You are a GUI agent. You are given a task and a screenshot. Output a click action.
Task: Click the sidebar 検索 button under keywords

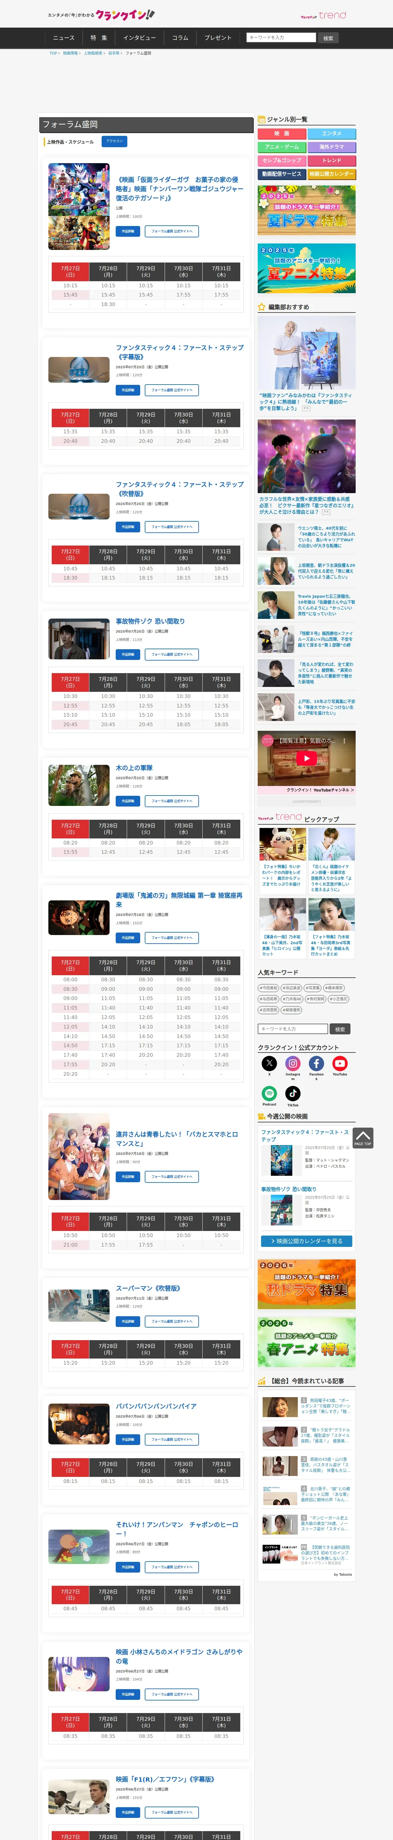coord(340,1029)
